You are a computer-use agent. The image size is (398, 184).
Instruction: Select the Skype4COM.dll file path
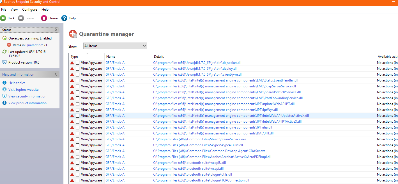coord(198,145)
